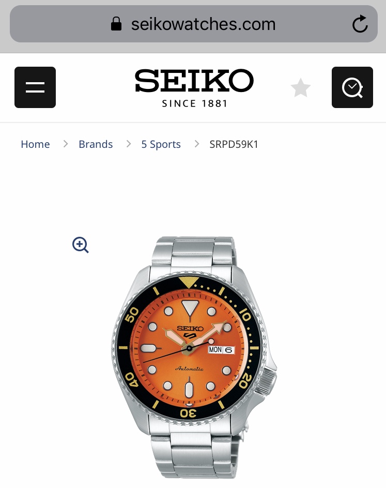
Task: Click the seikowatches.com address bar
Action: pos(193,24)
